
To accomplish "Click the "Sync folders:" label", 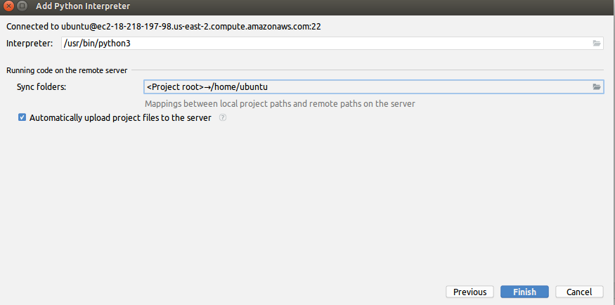I will pos(46,87).
